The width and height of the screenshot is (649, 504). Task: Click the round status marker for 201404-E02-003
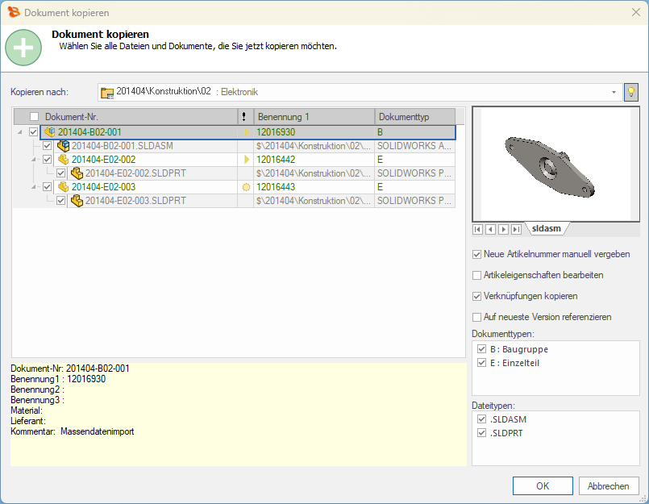pos(246,187)
